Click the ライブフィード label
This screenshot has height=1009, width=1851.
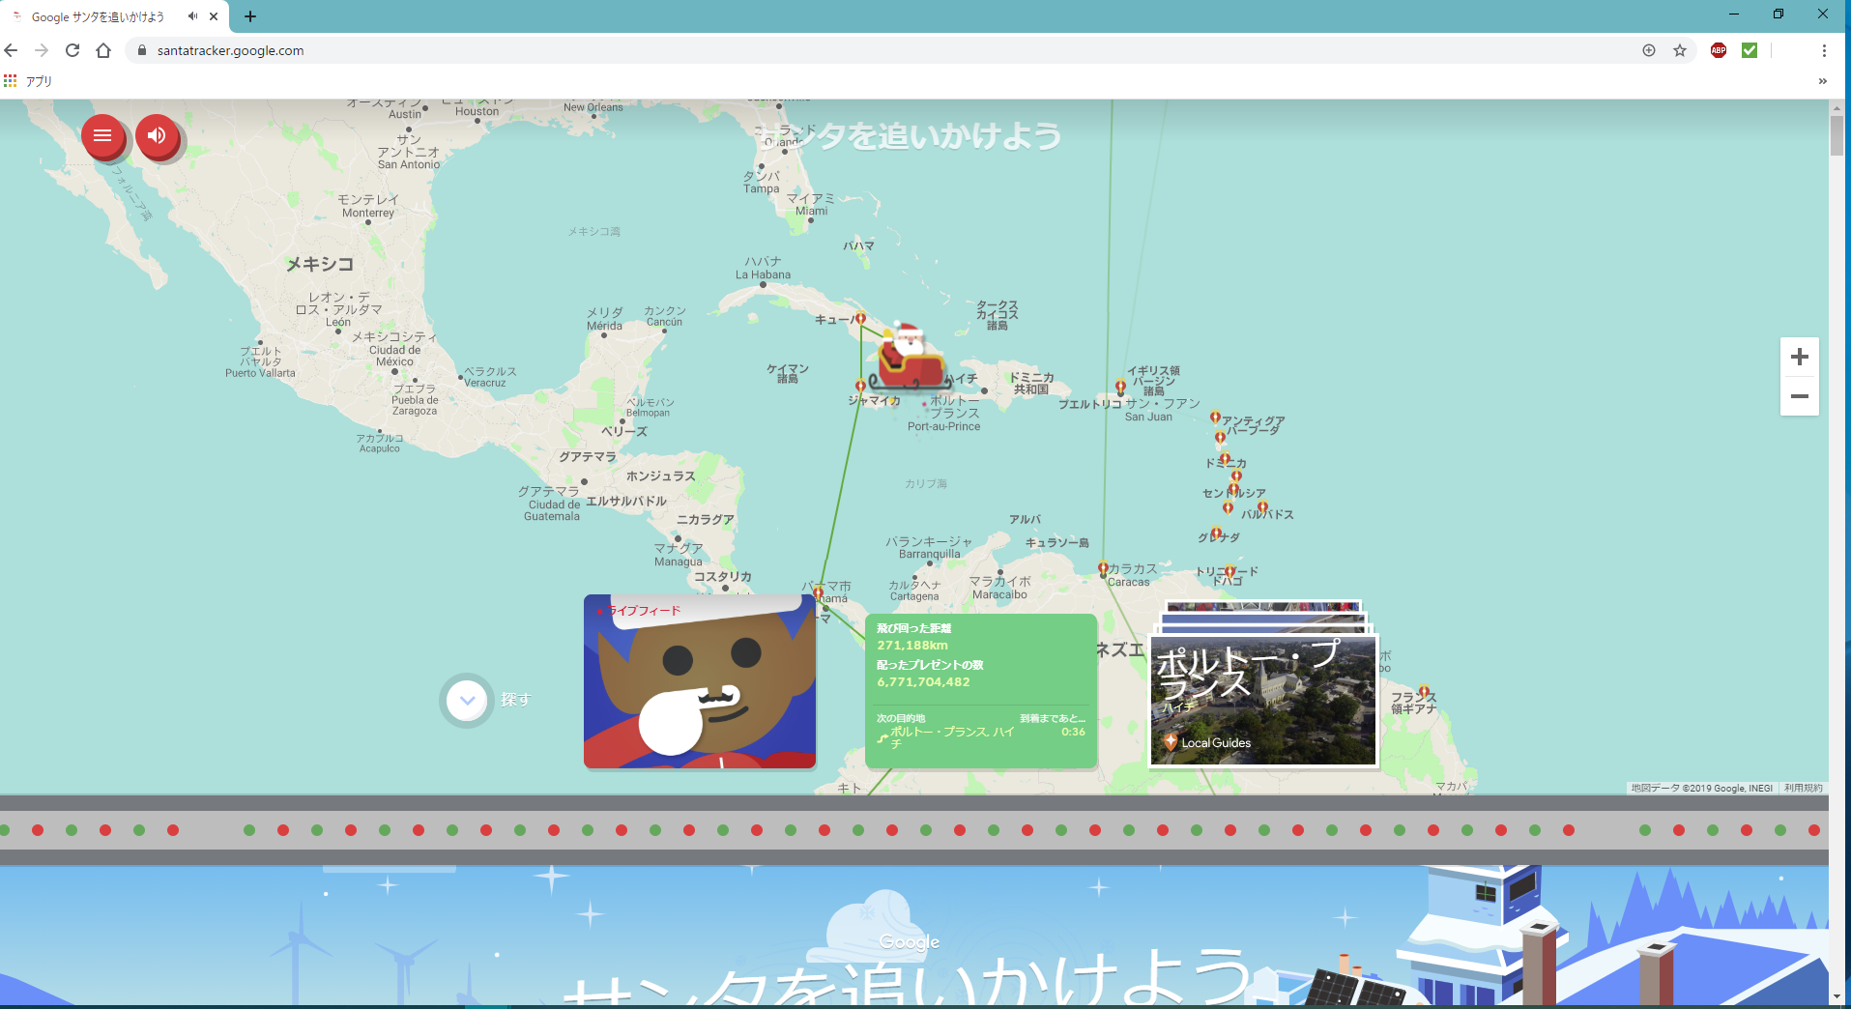click(x=644, y=611)
